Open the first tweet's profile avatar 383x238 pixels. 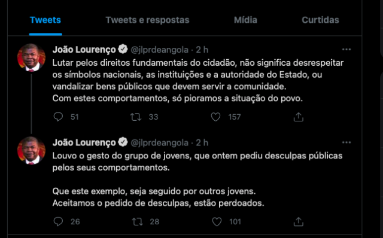click(x=31, y=57)
